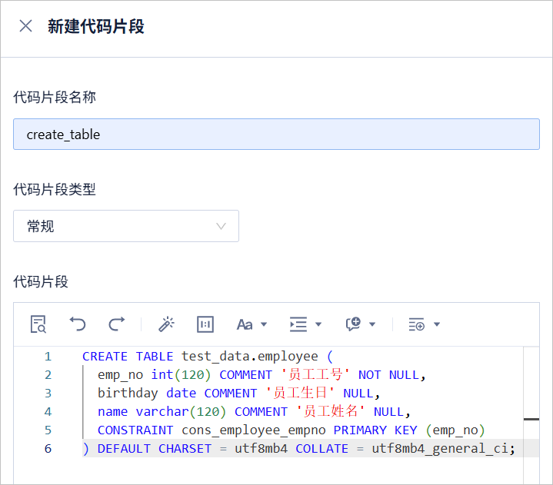Click the insert snippet list icon
This screenshot has height=485, width=553.
coord(417,324)
